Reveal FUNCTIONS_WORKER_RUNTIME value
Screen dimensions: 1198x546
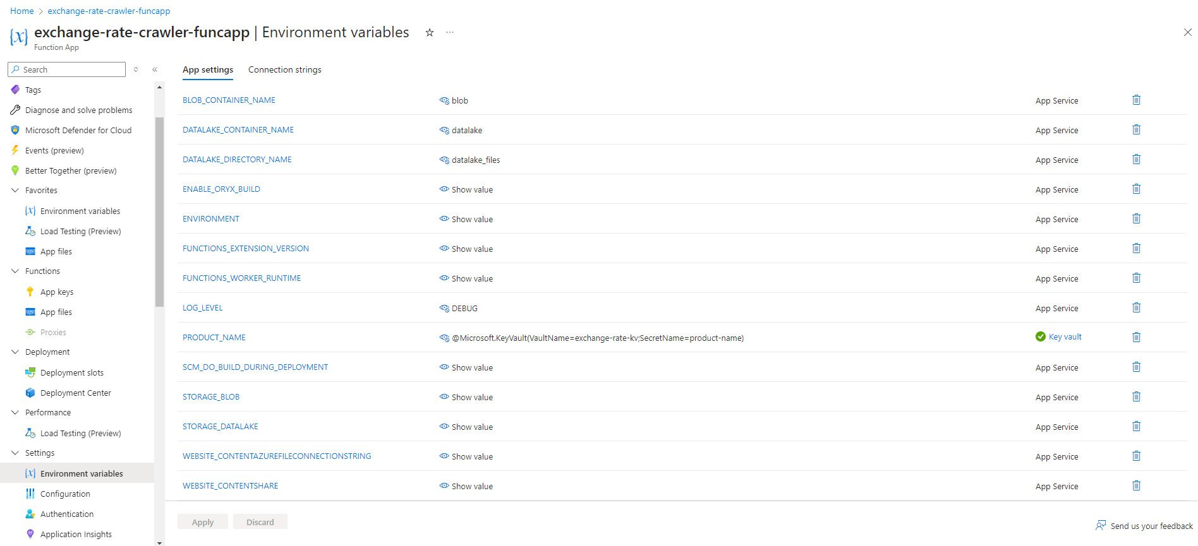466,278
